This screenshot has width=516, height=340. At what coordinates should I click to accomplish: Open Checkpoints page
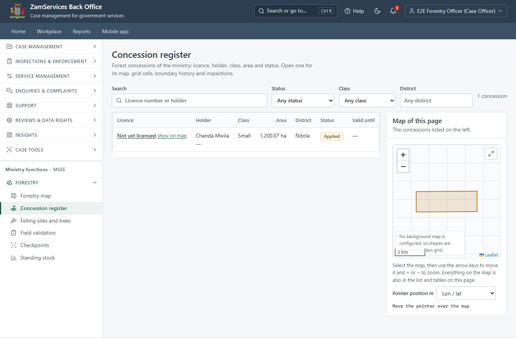(x=51, y=245)
